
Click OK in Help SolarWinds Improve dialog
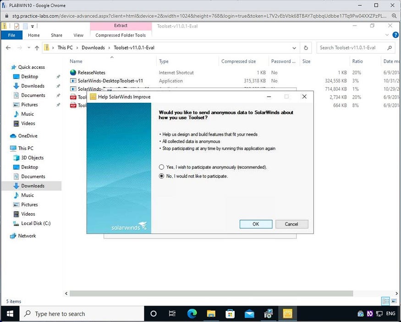pyautogui.click(x=256, y=224)
